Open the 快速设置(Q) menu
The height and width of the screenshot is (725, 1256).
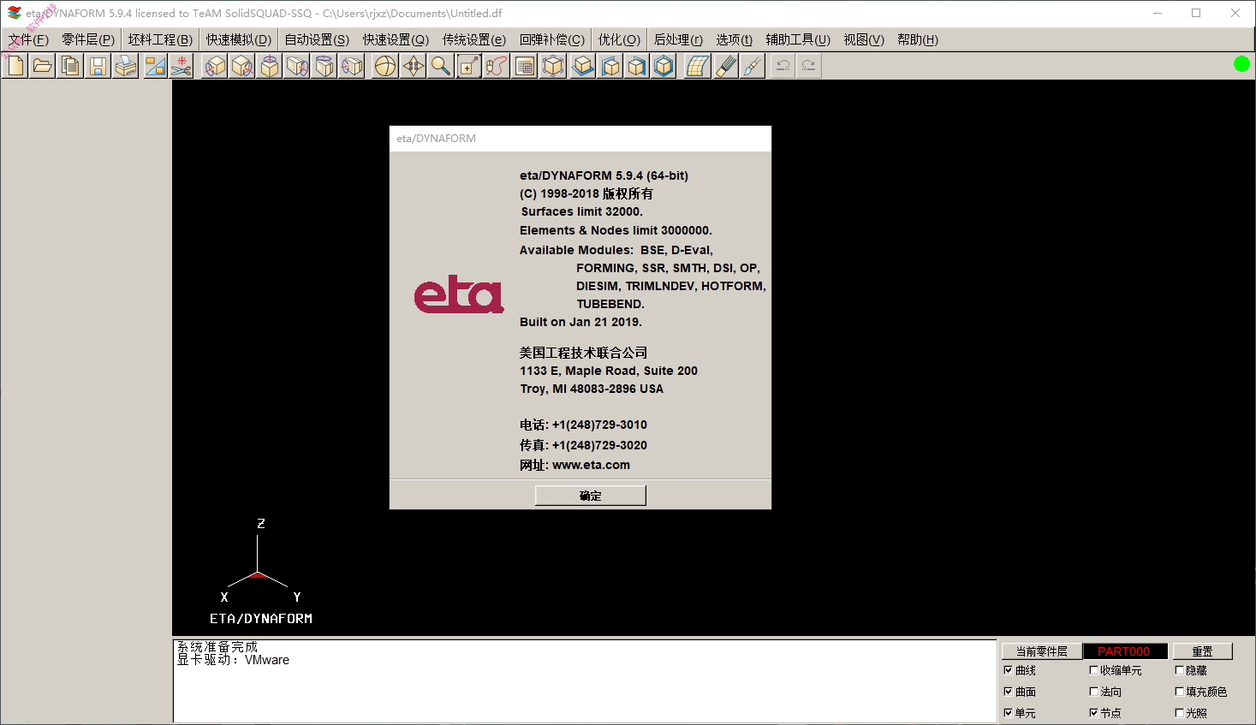[x=396, y=39]
